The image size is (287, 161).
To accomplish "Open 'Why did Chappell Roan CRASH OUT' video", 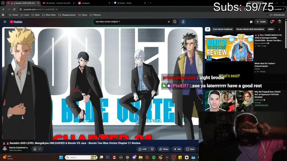I will 267,94.
